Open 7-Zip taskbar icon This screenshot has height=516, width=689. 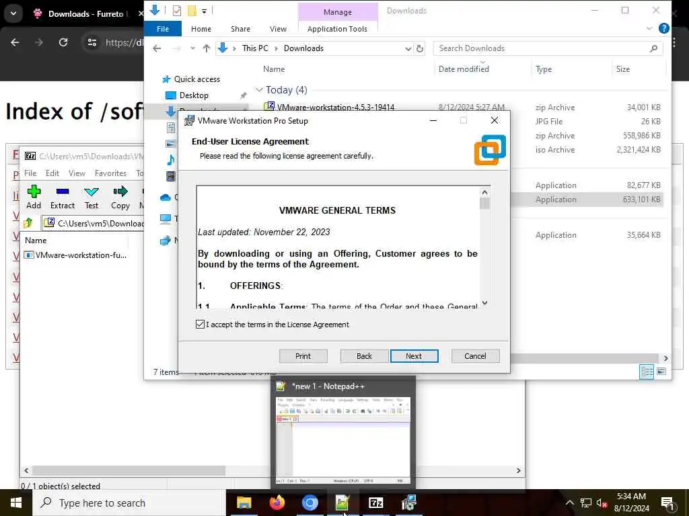coord(375,503)
